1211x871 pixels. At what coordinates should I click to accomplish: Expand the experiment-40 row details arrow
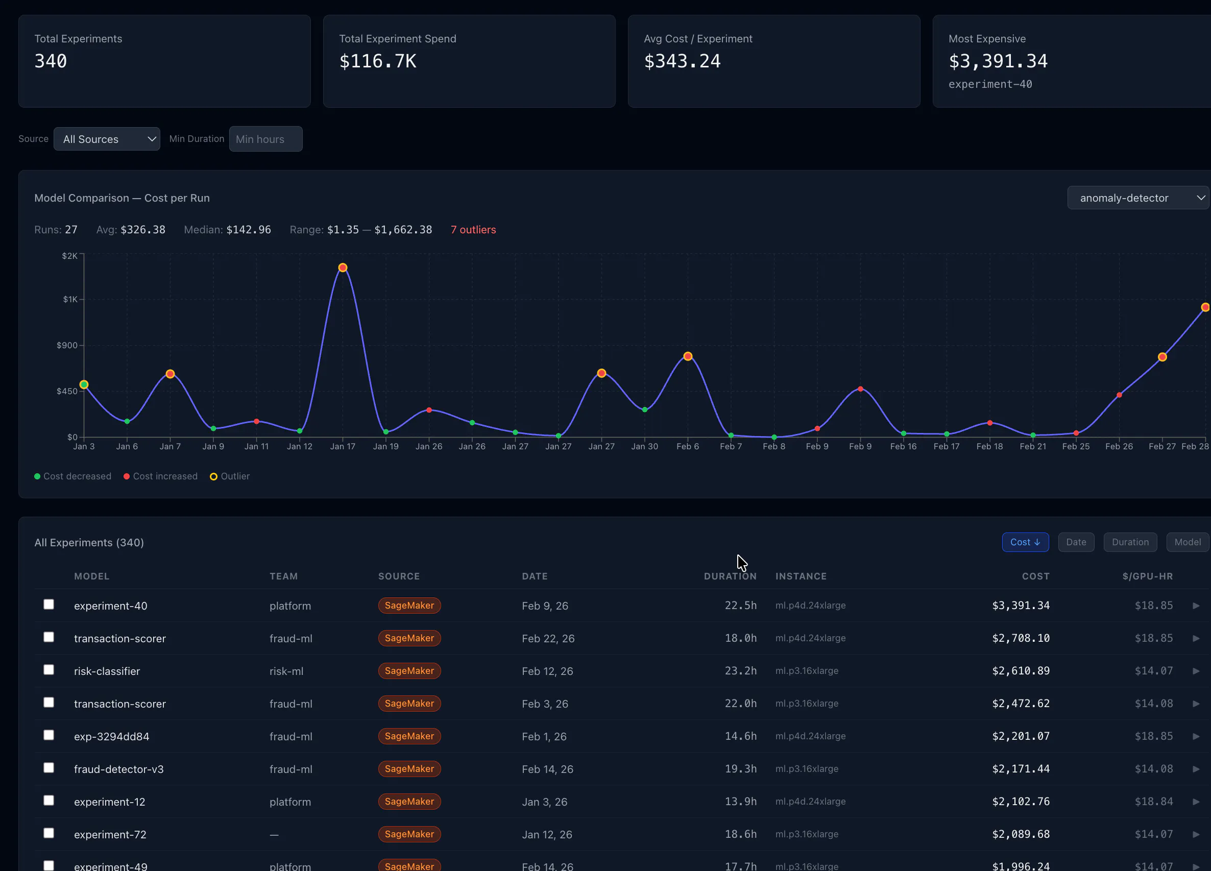tap(1196, 606)
